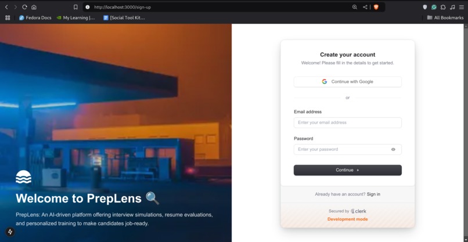The width and height of the screenshot is (468, 242).
Task: Open the Social Tool Kit bookmark
Action: pyautogui.click(x=124, y=17)
